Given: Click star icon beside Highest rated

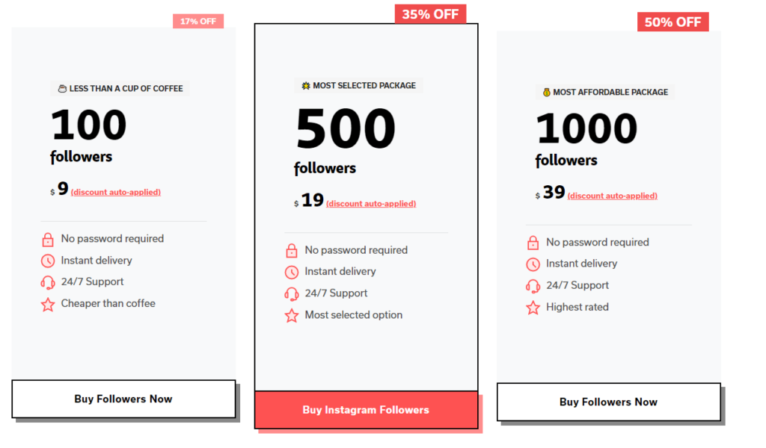Looking at the screenshot, I should [x=533, y=308].
